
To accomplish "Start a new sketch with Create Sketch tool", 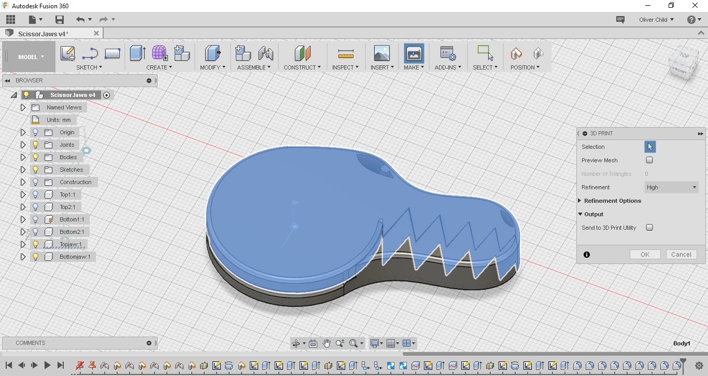I will 68,53.
